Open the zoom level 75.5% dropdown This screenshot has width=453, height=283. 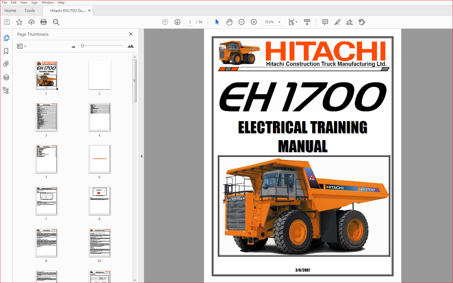pyautogui.click(x=273, y=22)
